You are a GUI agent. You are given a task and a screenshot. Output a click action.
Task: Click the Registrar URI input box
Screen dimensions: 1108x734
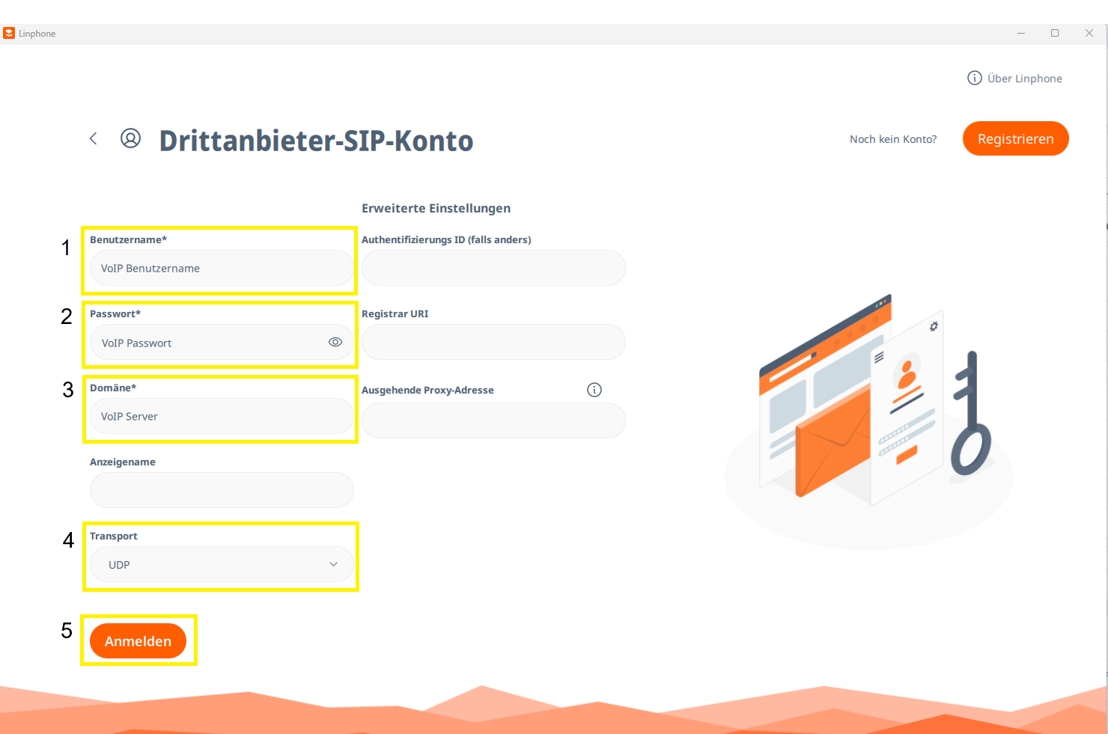pos(493,342)
